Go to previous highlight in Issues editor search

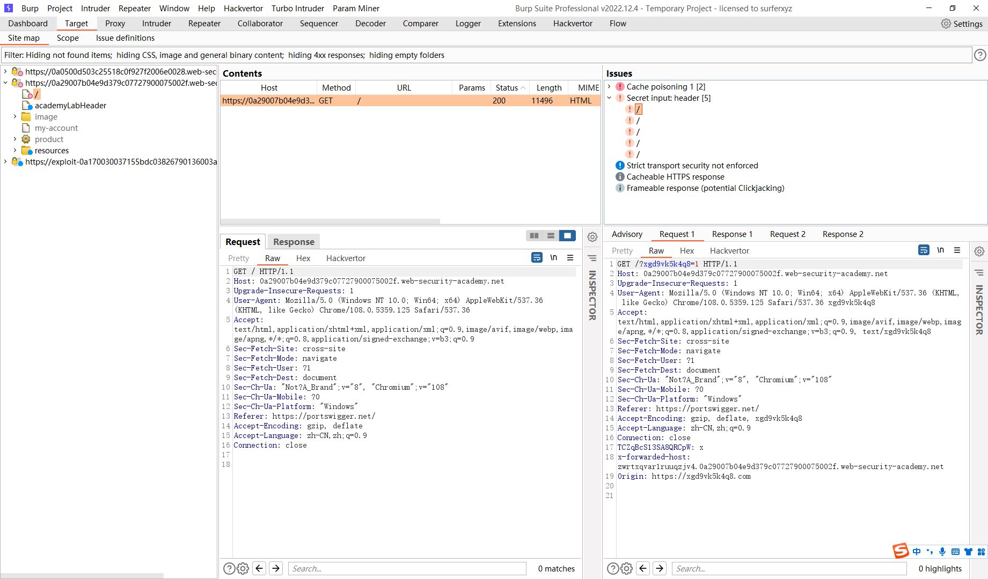pos(643,568)
